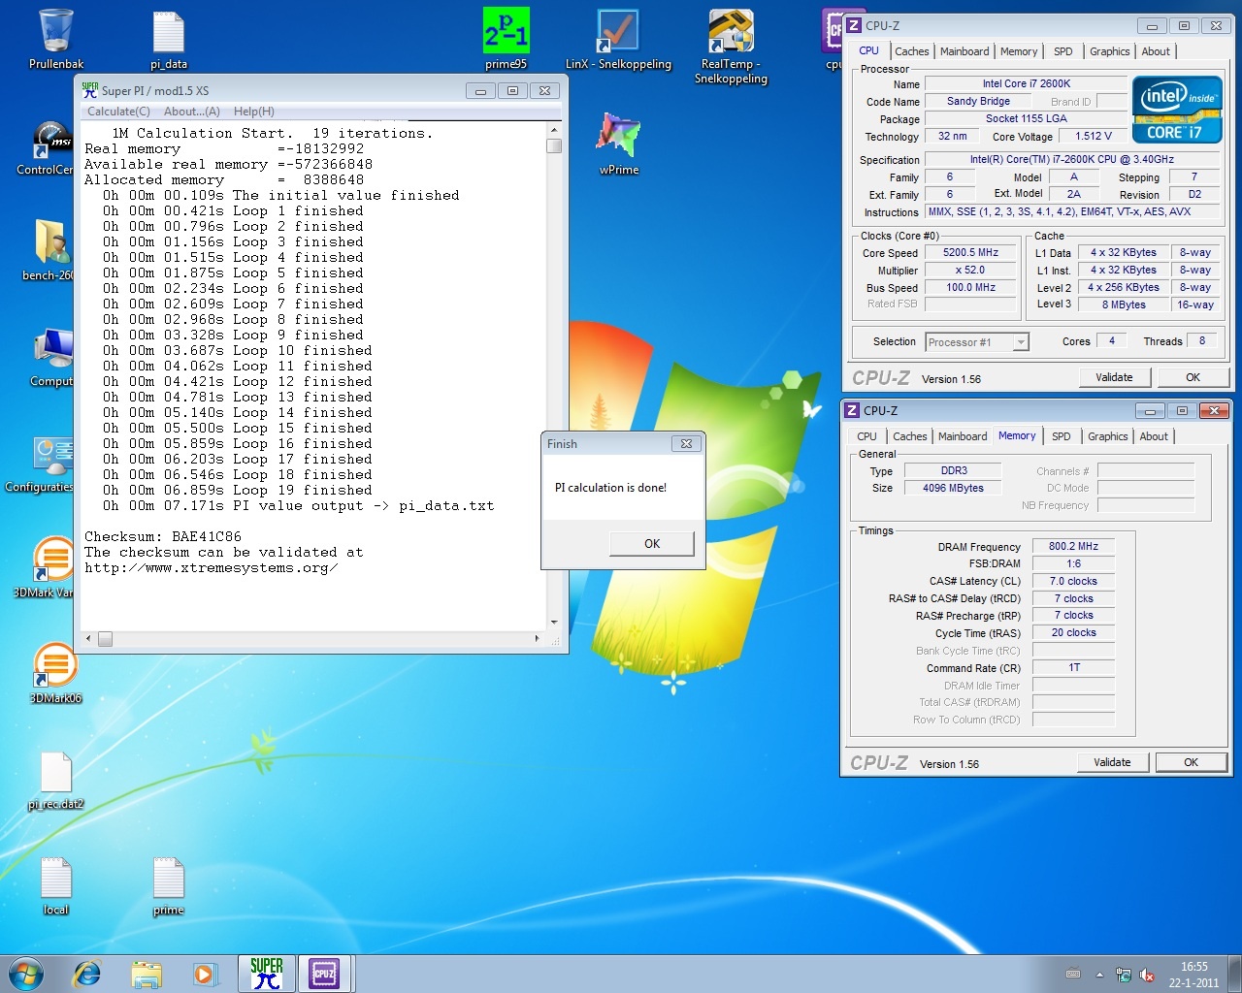Open the Windows Start menu orb

point(26,974)
